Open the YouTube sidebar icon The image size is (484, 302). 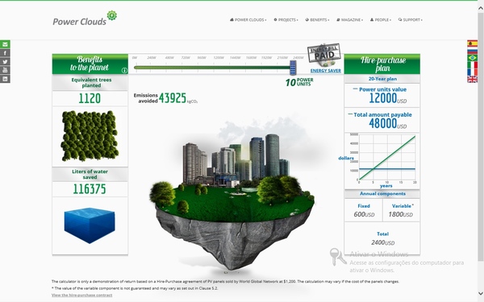[5, 70]
